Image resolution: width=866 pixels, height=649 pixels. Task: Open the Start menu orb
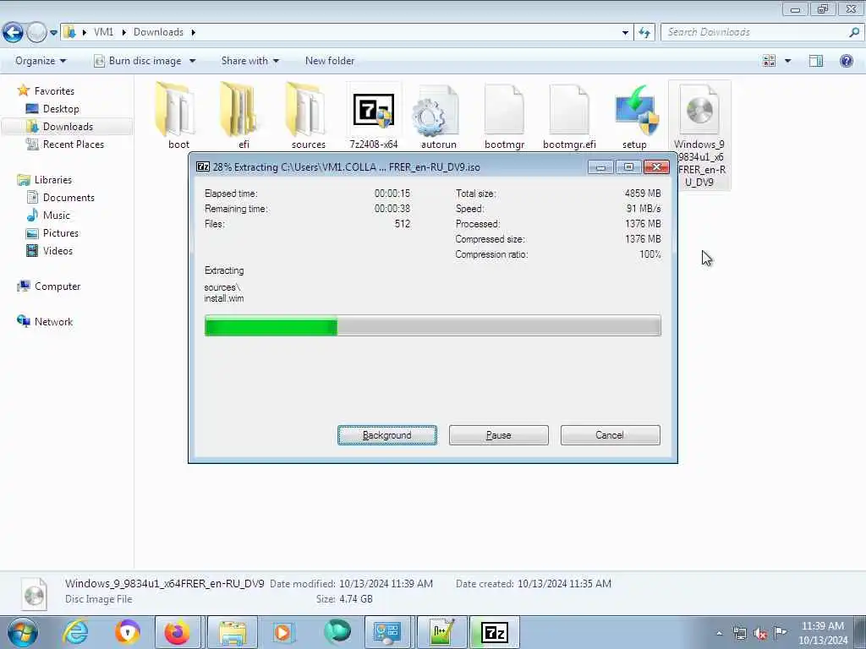point(22,632)
